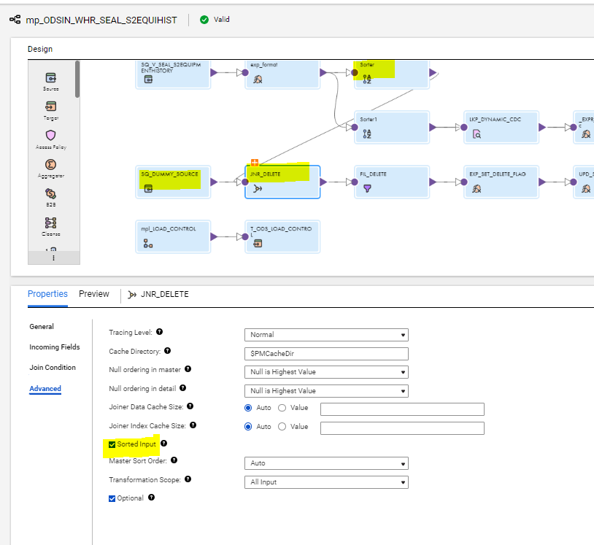Screen dimensions: 594x545
Task: Select the FIL_DELETE filter node icon
Action: [367, 188]
